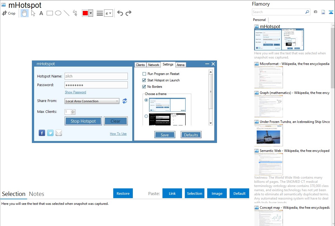Click the Clear button in mHotspot
Screen dimensions: 335x226
coord(115,121)
